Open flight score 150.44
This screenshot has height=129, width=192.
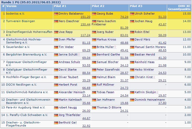pyautogui.click(x=85, y=24)
